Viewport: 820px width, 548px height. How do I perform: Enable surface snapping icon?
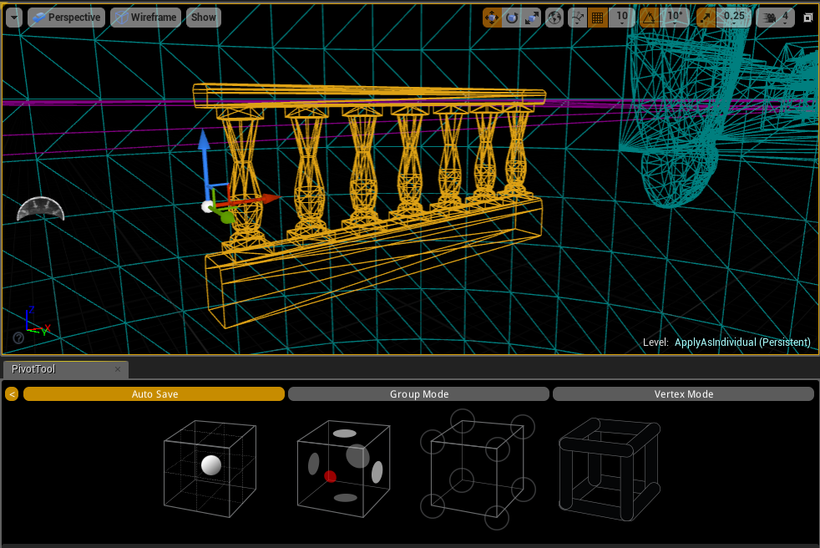[x=578, y=17]
